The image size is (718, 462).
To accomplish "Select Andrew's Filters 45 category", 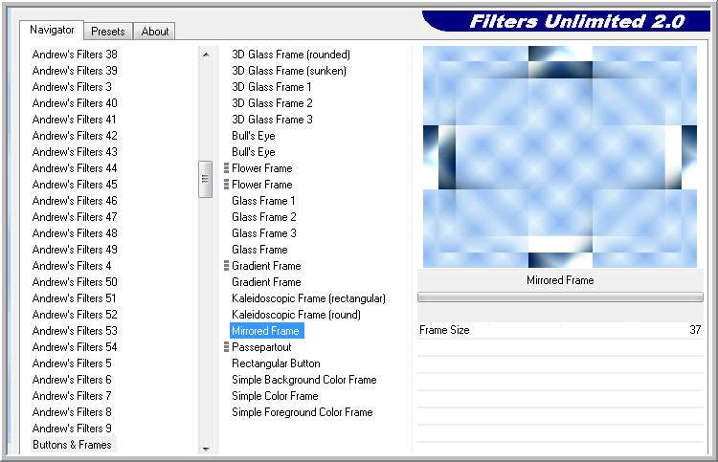I will tap(75, 185).
